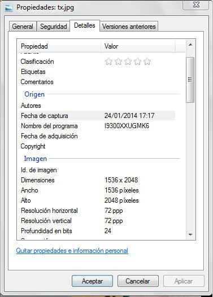Open the Seguridad tab
This screenshot has height=297, width=213.
[x=54, y=27]
